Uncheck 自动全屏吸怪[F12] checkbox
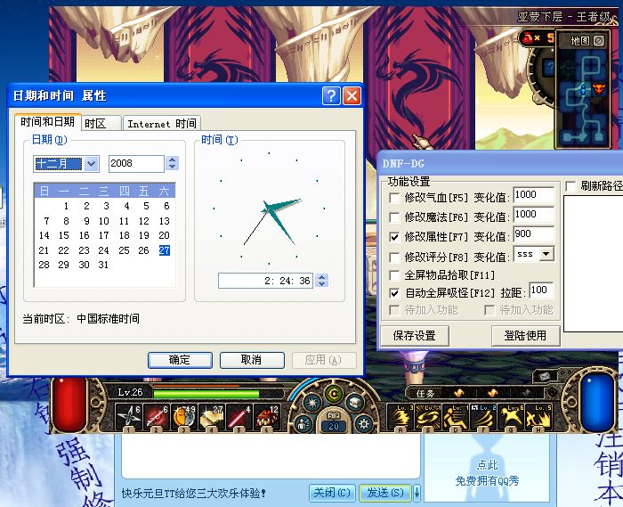 point(394,293)
